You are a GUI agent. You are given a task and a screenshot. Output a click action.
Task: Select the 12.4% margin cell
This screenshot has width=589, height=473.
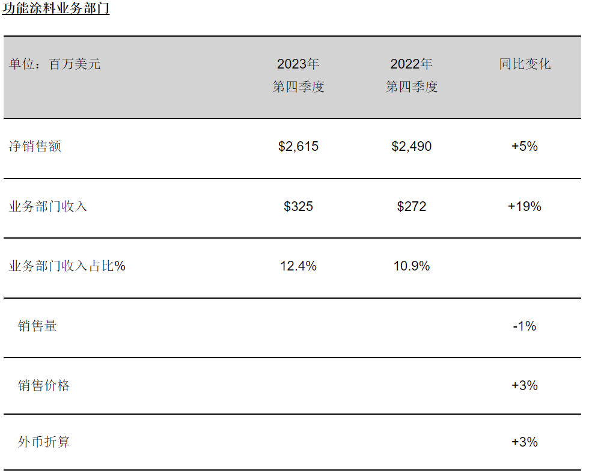pyautogui.click(x=298, y=266)
